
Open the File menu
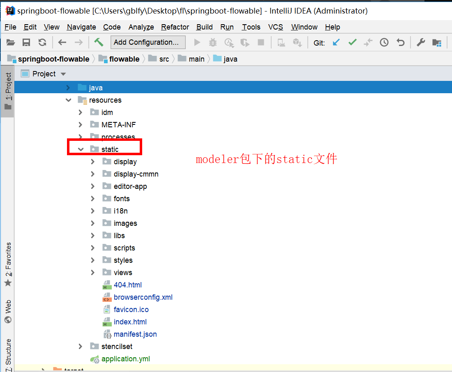[10, 27]
